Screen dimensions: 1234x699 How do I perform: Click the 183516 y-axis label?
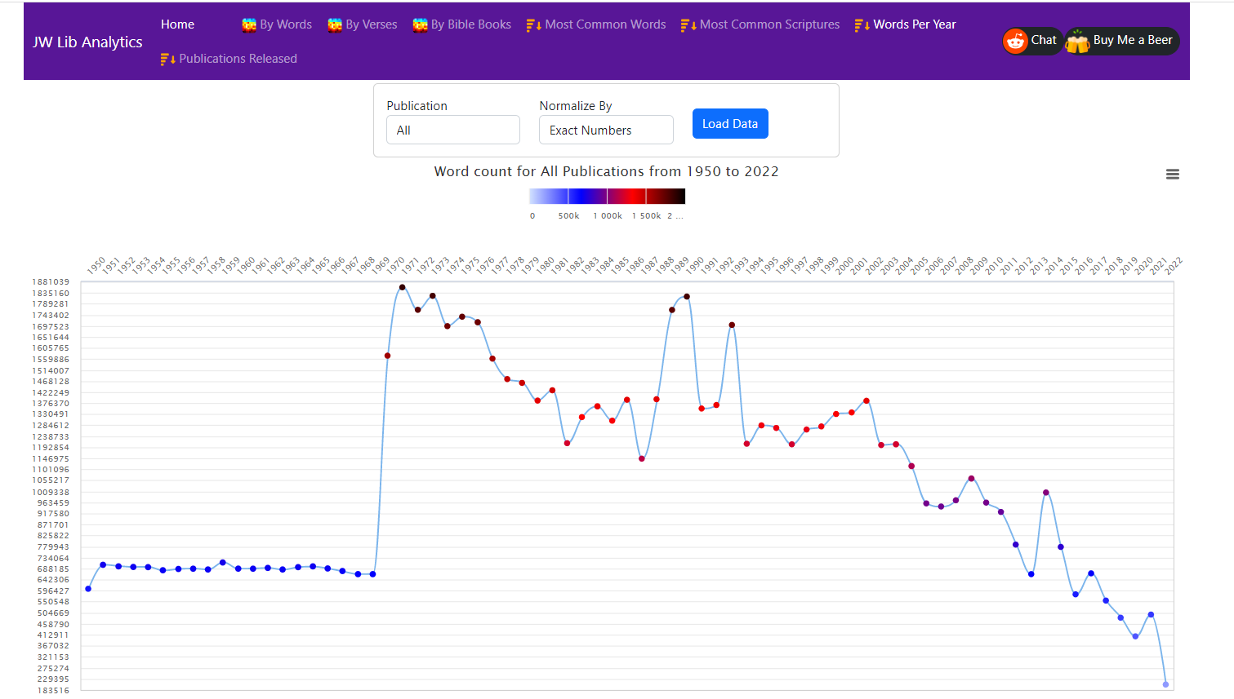coord(53,691)
